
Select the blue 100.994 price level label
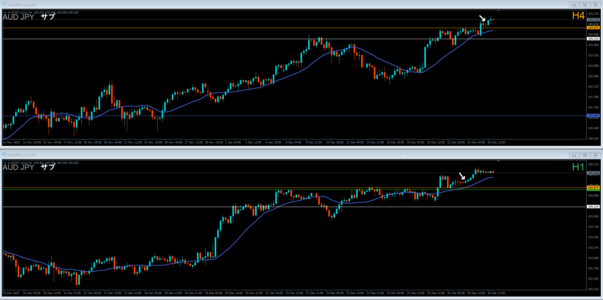[593, 116]
